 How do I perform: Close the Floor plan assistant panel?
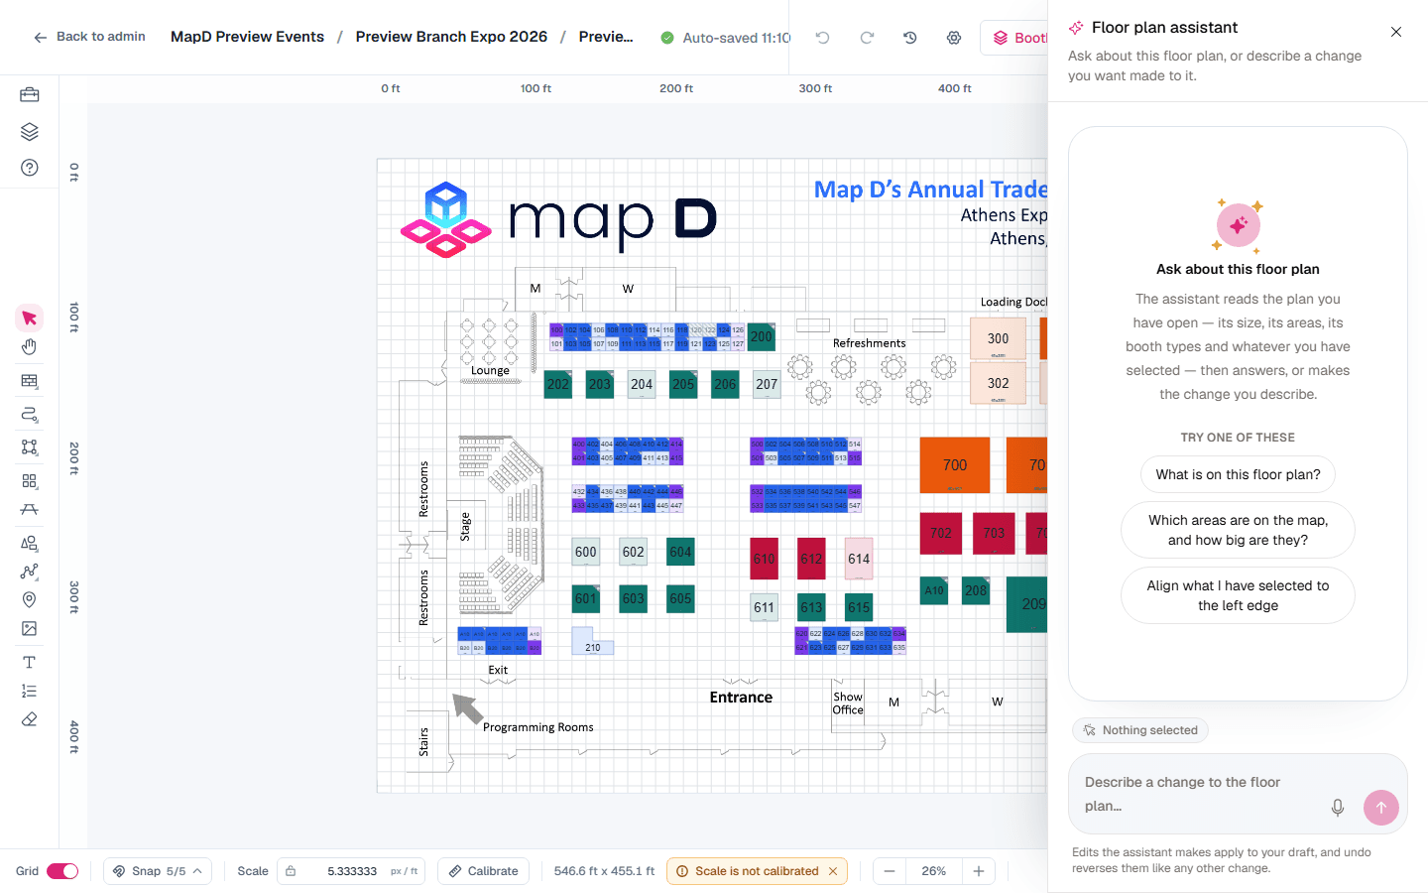1396,32
